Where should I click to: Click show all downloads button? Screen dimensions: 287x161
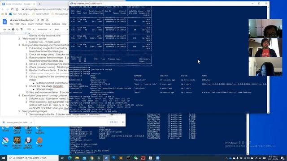click(x=113, y=122)
